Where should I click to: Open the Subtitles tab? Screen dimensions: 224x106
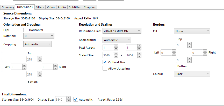75,7
